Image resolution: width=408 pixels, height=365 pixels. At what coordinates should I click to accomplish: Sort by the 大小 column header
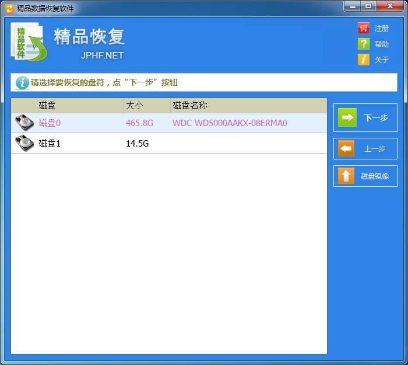147,106
